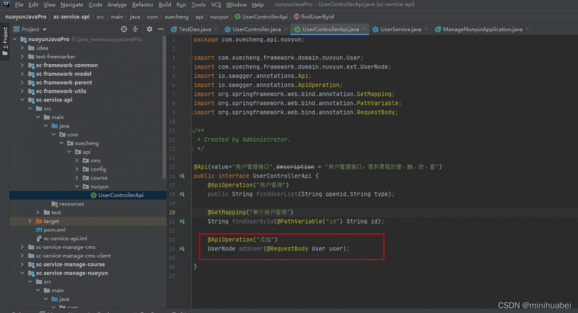Image resolution: width=578 pixels, height=313 pixels.
Task: Expand the config package node
Action: tap(77, 169)
